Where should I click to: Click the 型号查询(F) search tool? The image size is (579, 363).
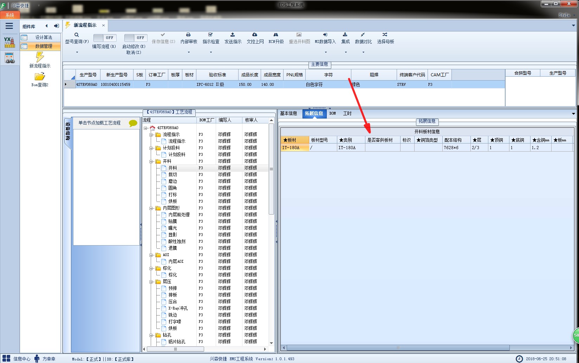tap(77, 38)
